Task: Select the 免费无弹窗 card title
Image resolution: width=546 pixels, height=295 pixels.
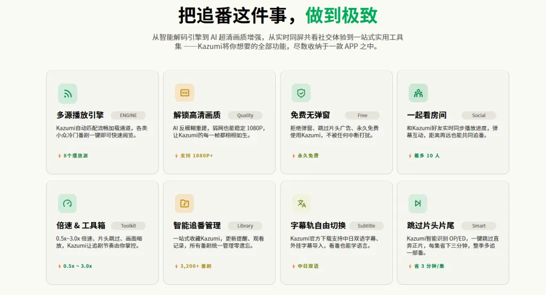Action: [x=310, y=115]
